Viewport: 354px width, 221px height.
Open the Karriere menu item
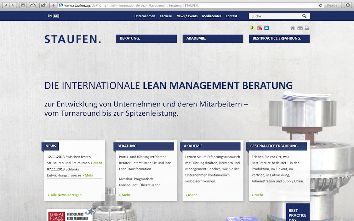(166, 16)
